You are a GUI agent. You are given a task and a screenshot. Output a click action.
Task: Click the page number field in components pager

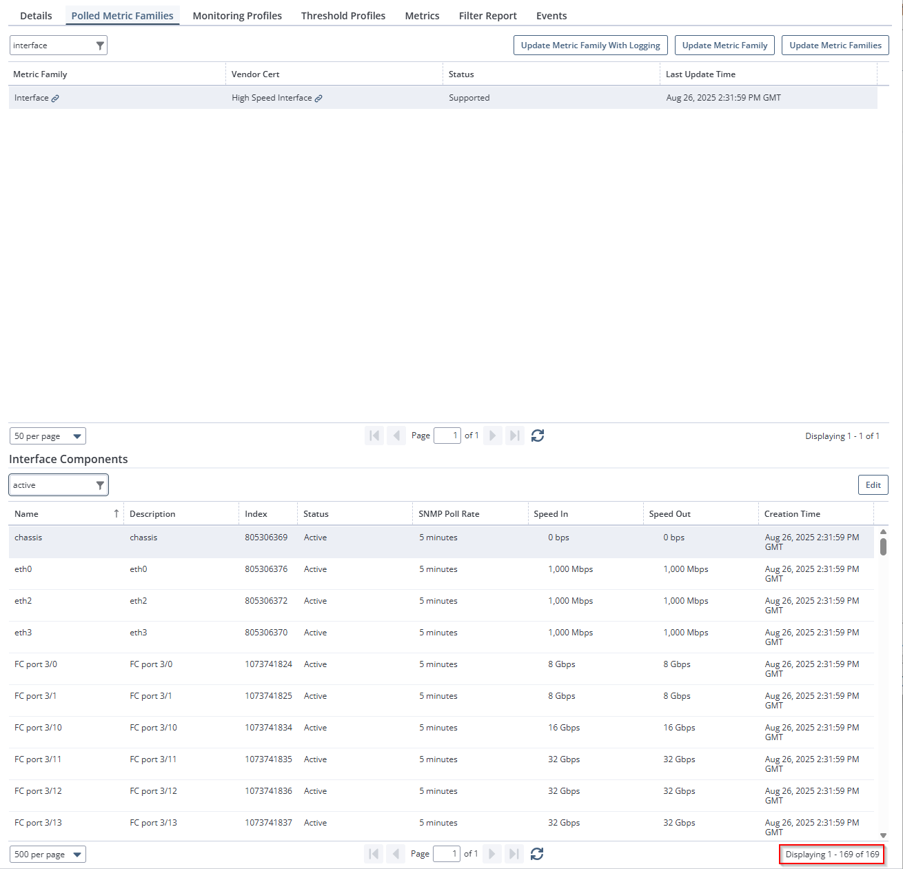pos(446,854)
